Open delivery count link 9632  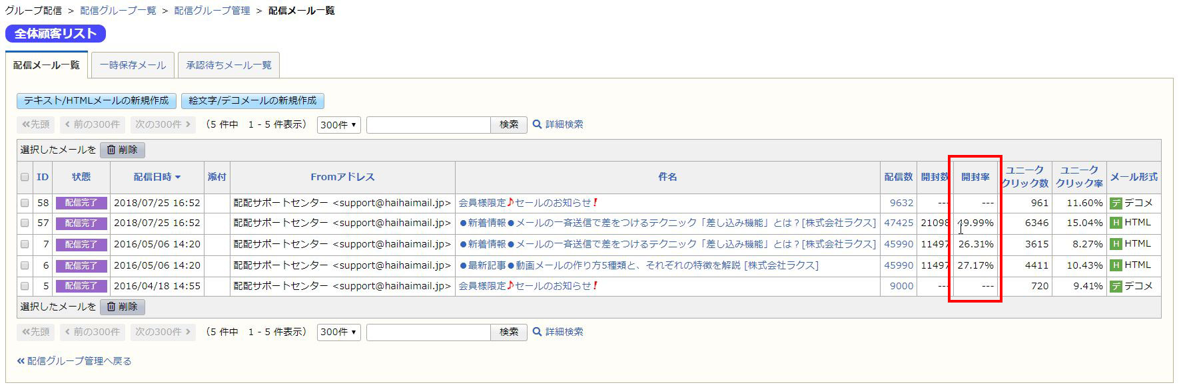(901, 203)
